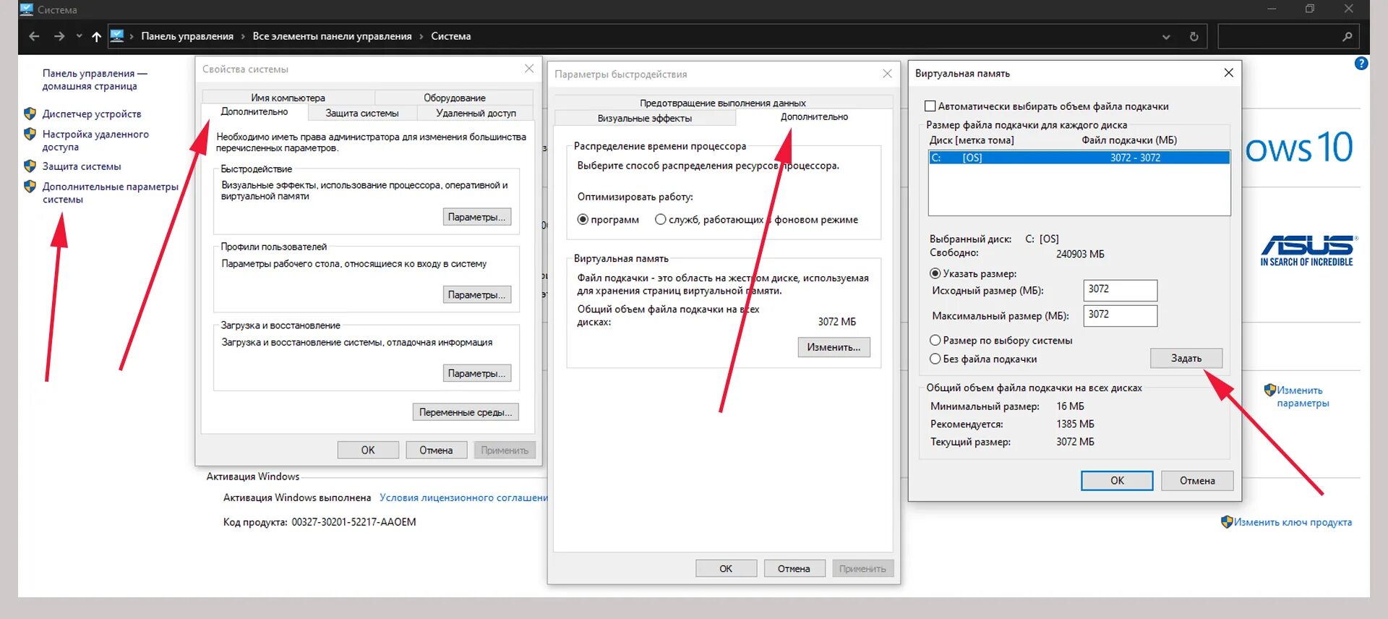Close the Виртуальная память dialog
The height and width of the screenshot is (619, 1388).
(1228, 73)
